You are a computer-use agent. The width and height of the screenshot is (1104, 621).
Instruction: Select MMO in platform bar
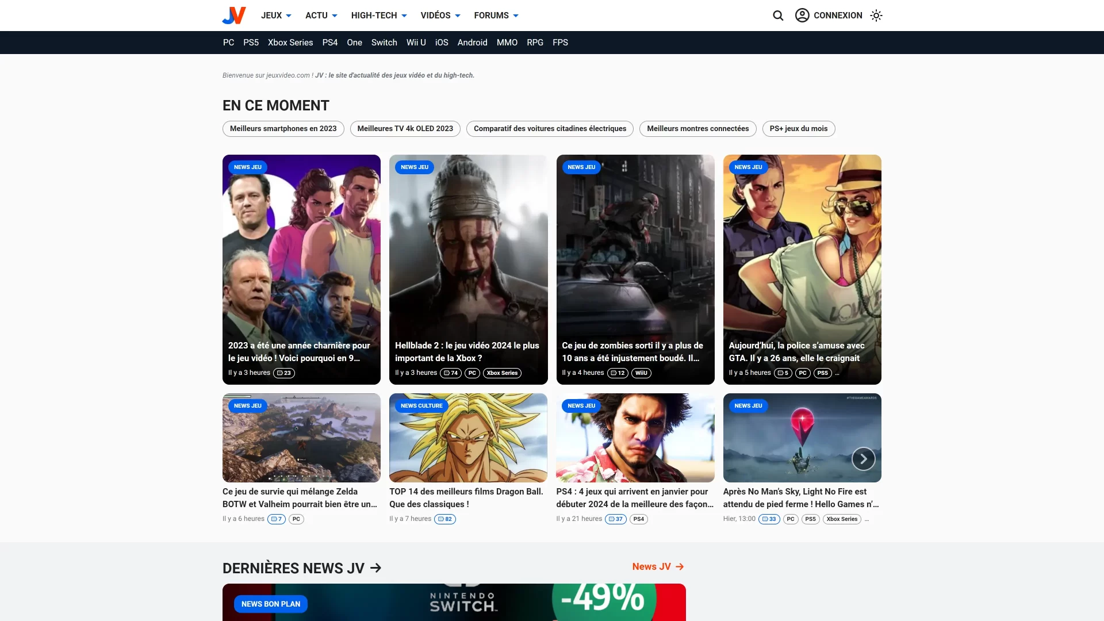tap(507, 43)
